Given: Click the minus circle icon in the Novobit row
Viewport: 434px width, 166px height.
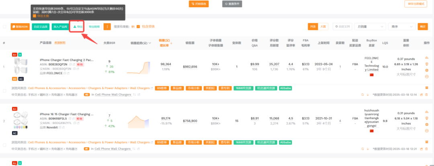Looking at the screenshot, I should [x=426, y=130].
